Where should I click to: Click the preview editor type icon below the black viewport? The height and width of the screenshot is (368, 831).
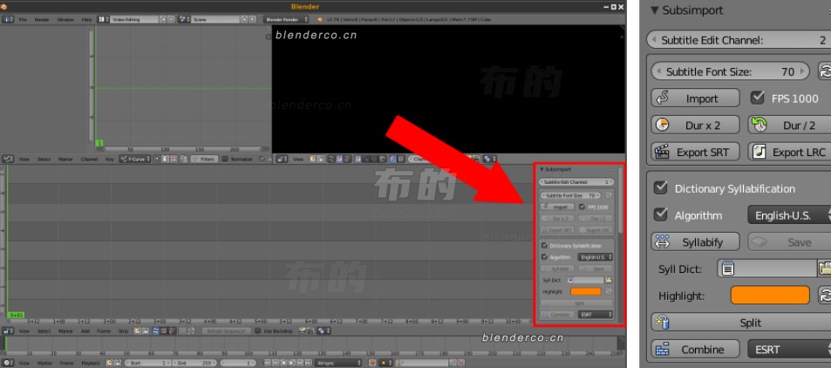click(x=282, y=159)
